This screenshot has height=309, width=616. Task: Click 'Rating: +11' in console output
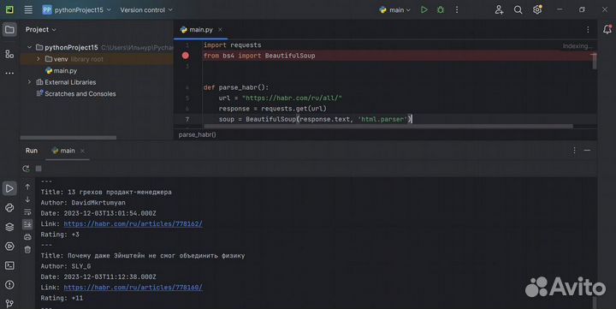click(x=62, y=298)
